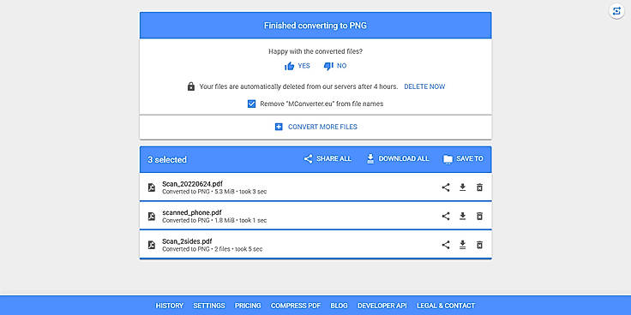
Task: Click 'Finished converting to PNG' header
Action: (315, 26)
